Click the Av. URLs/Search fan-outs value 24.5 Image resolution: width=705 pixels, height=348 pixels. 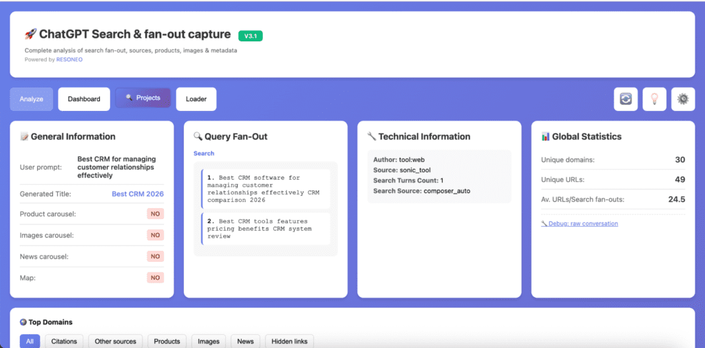[x=677, y=199]
